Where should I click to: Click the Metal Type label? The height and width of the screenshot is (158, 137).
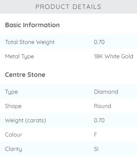pyautogui.click(x=20, y=56)
